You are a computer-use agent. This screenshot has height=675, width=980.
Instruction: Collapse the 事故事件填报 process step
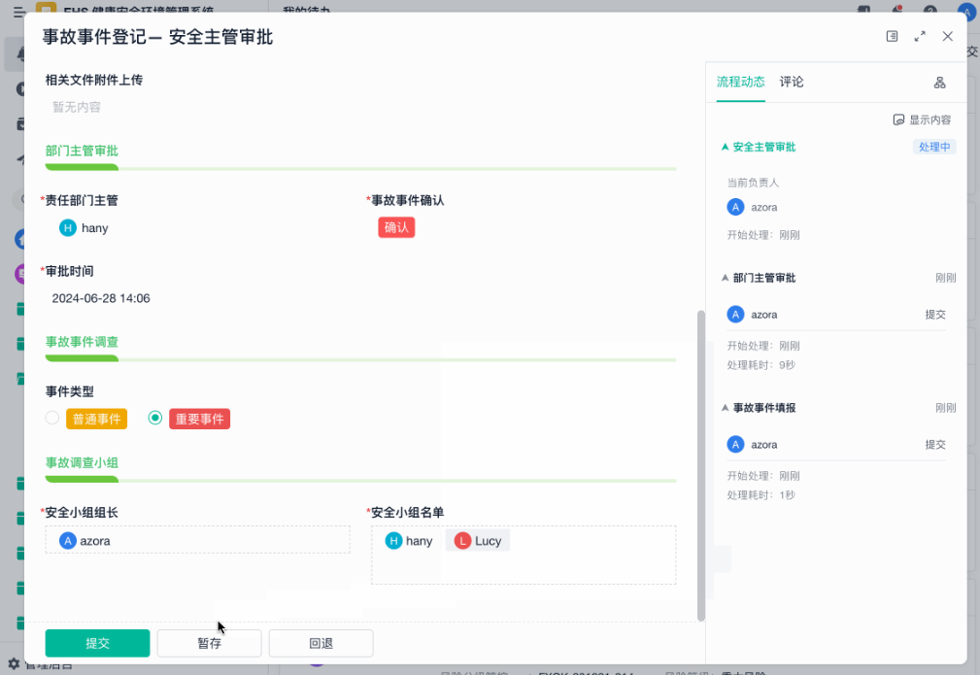pos(725,408)
